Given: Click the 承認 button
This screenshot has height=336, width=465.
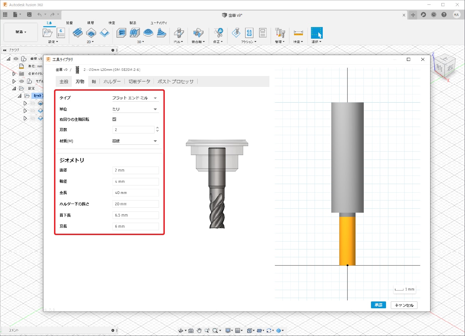Looking at the screenshot, I should pos(378,305).
